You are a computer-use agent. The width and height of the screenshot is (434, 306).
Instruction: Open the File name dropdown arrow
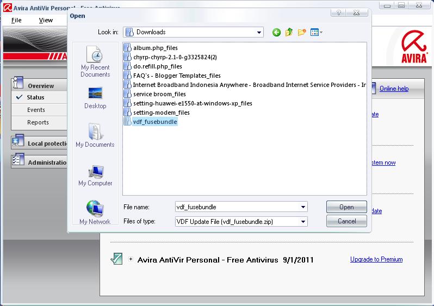(303, 207)
